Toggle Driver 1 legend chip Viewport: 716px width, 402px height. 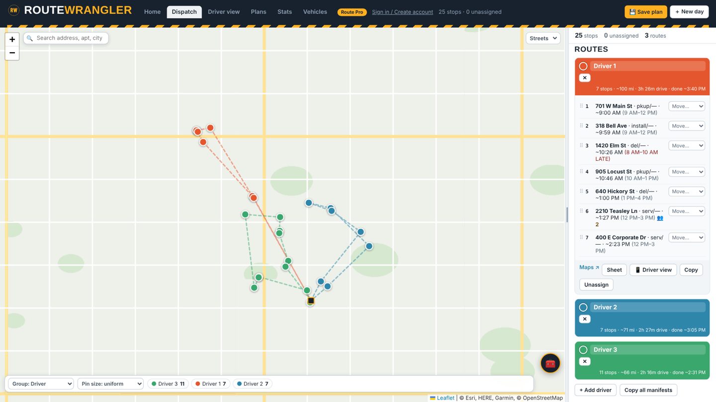pos(211,384)
